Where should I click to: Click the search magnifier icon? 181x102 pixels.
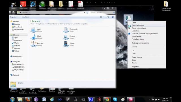pyautogui.click(x=114, y=12)
